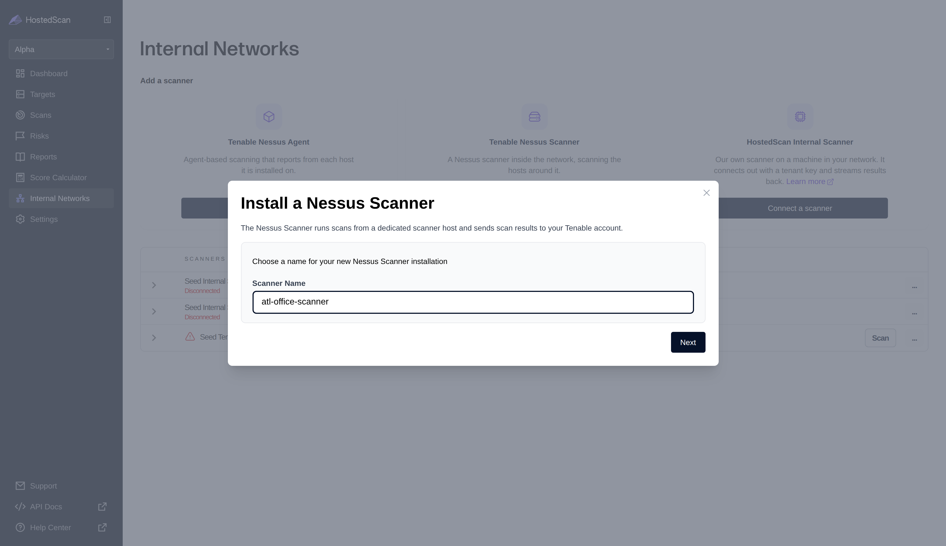Open the Targets page

point(61,94)
